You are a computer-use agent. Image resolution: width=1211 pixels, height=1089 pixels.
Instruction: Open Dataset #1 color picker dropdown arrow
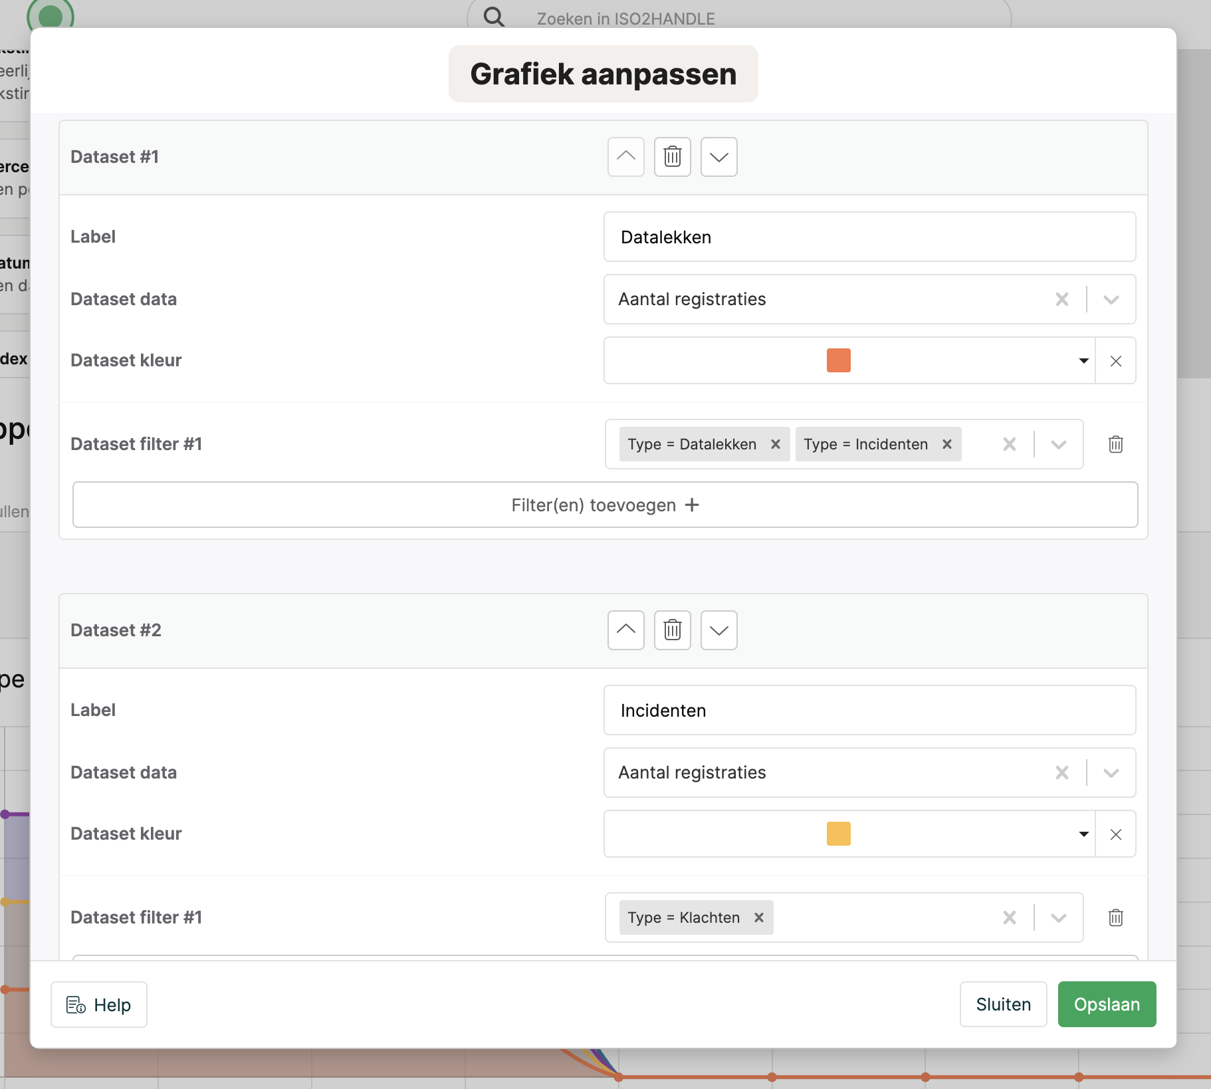tap(1083, 360)
